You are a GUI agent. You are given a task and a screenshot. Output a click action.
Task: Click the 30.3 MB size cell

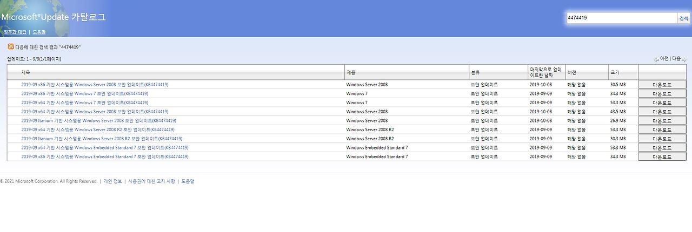point(618,139)
